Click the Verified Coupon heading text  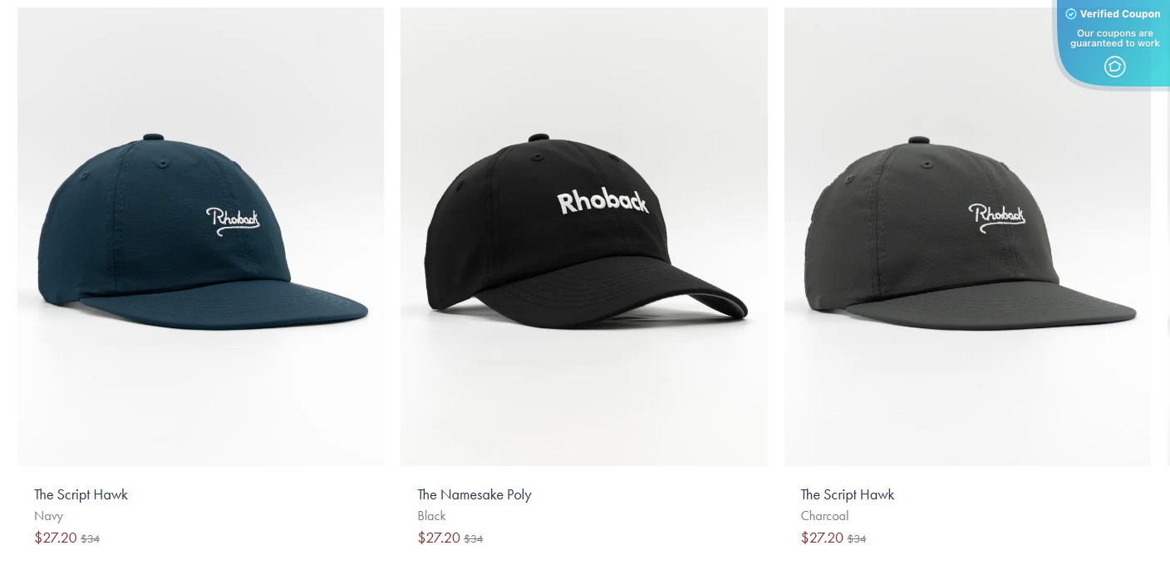[x=1120, y=14]
